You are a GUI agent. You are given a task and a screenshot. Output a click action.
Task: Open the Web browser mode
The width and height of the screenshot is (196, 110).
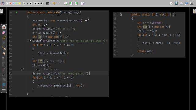tap(176, 3)
